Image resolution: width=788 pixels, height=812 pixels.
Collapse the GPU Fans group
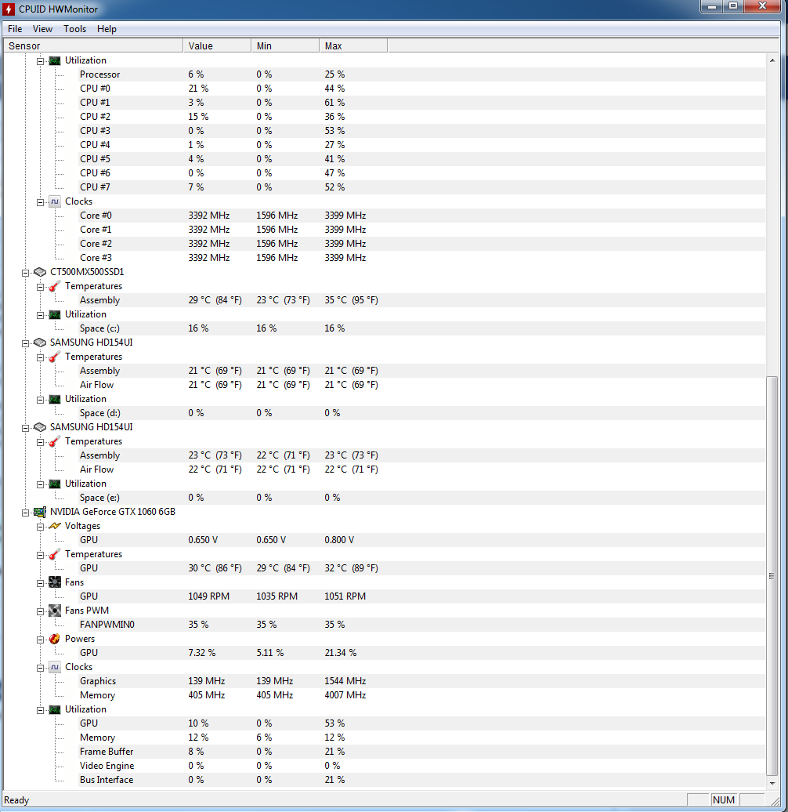(41, 583)
